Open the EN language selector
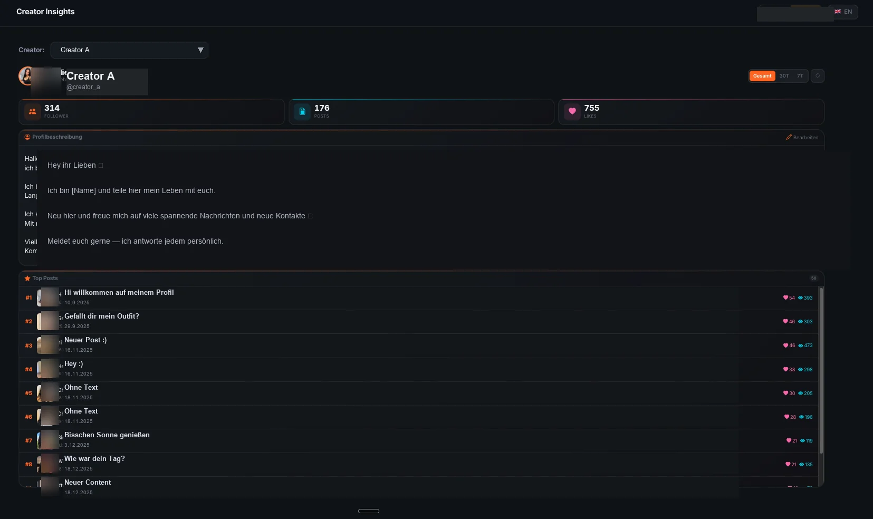 tap(843, 11)
